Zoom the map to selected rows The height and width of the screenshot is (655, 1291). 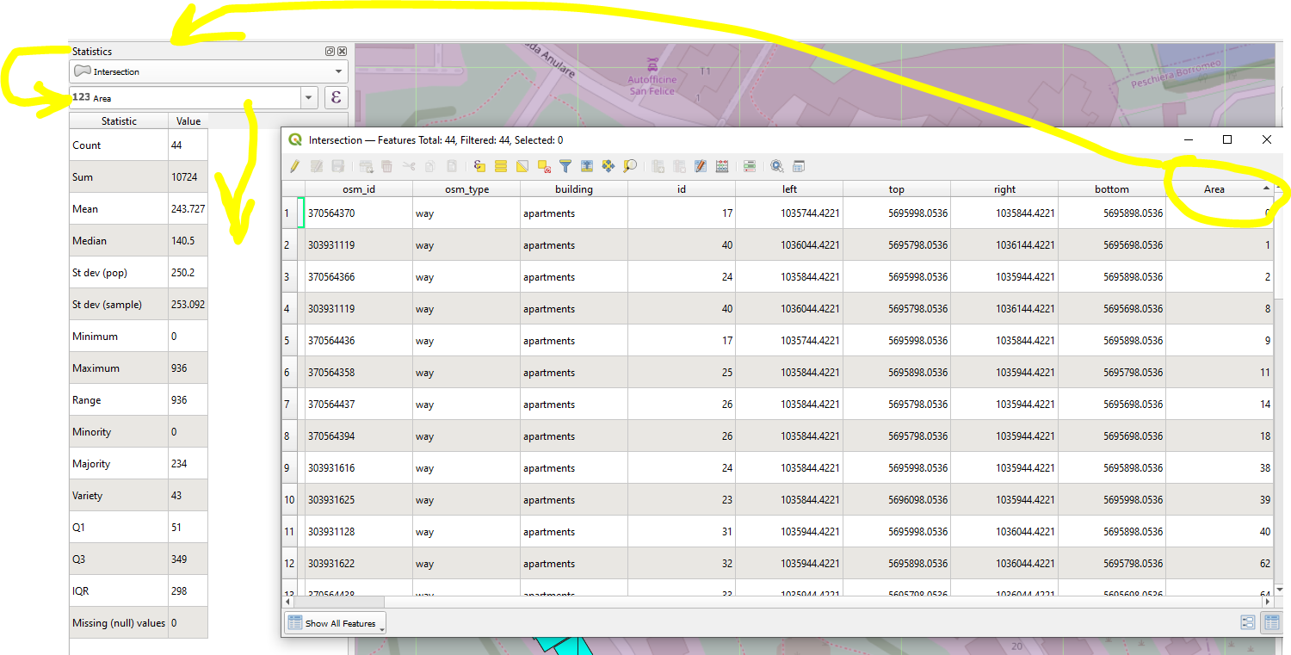click(x=630, y=166)
